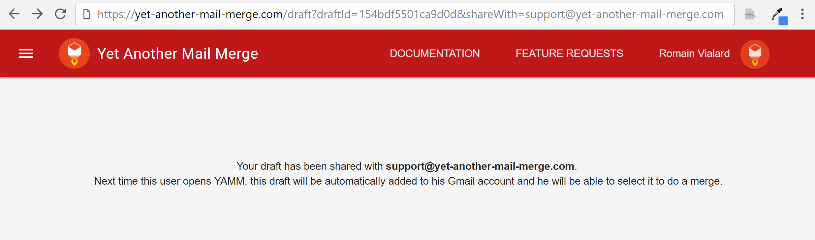Screen dimensions: 815x240
Task: Click the shareWith email in the URL
Action: [624, 14]
